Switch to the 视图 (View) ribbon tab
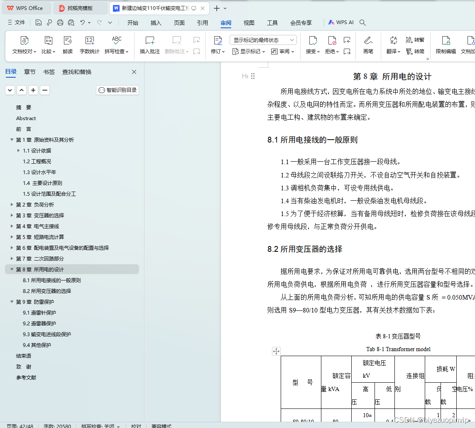This screenshot has width=475, height=428. [249, 23]
